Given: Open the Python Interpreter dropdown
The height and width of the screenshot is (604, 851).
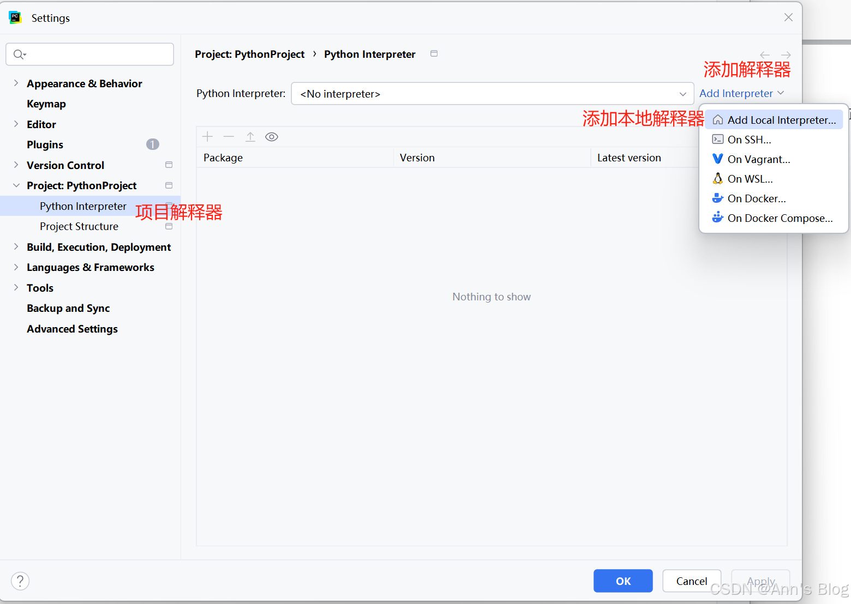Looking at the screenshot, I should [x=492, y=94].
